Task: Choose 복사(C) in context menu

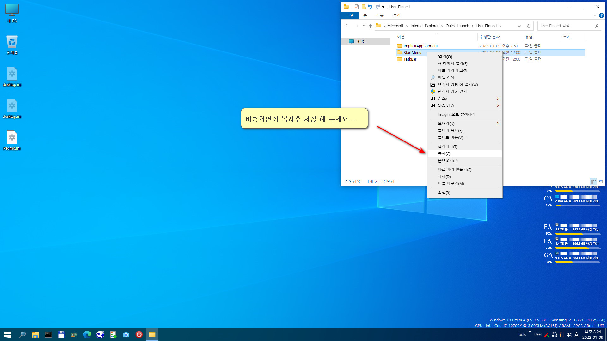Action: (x=464, y=154)
